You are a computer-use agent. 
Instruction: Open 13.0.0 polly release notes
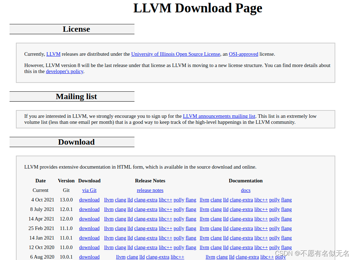(179, 200)
